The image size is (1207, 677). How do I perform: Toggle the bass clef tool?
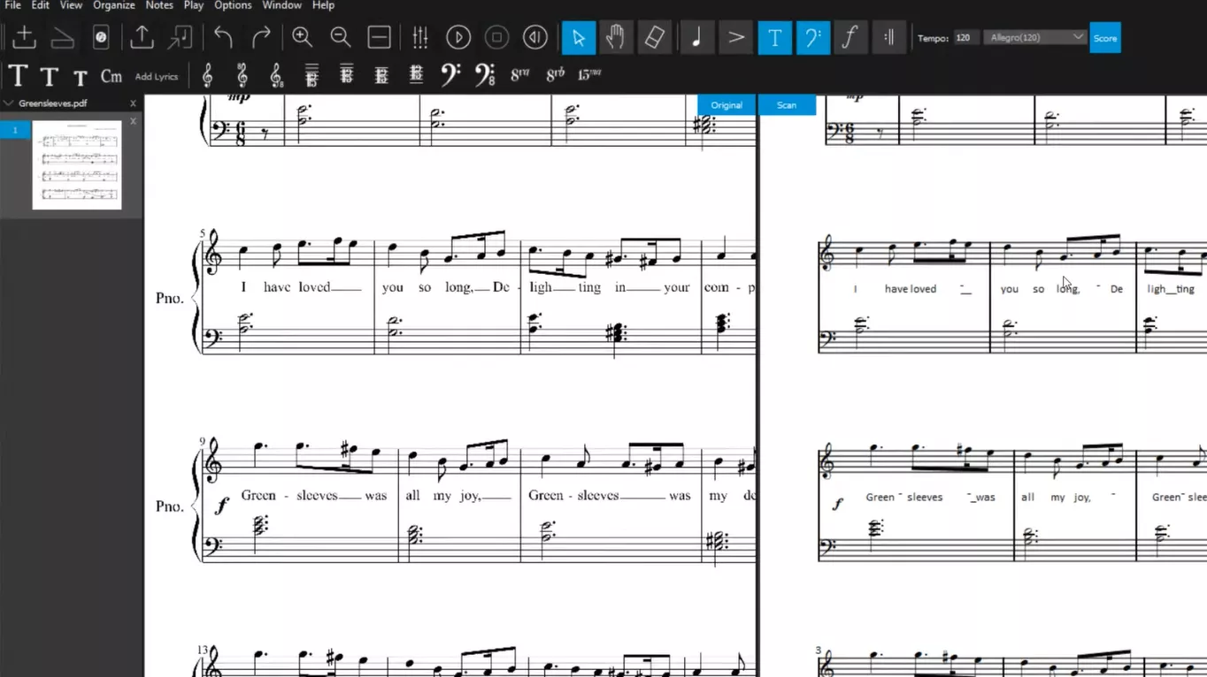(813, 37)
